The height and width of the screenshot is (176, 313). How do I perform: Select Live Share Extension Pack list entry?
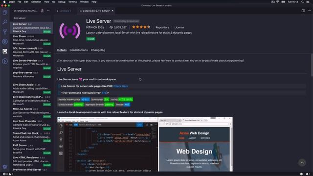pyautogui.click(x=31, y=100)
